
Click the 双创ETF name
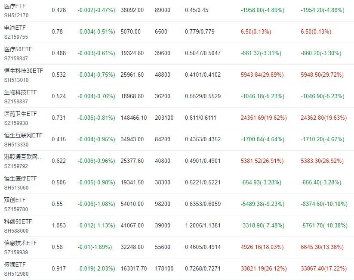pos(15,200)
